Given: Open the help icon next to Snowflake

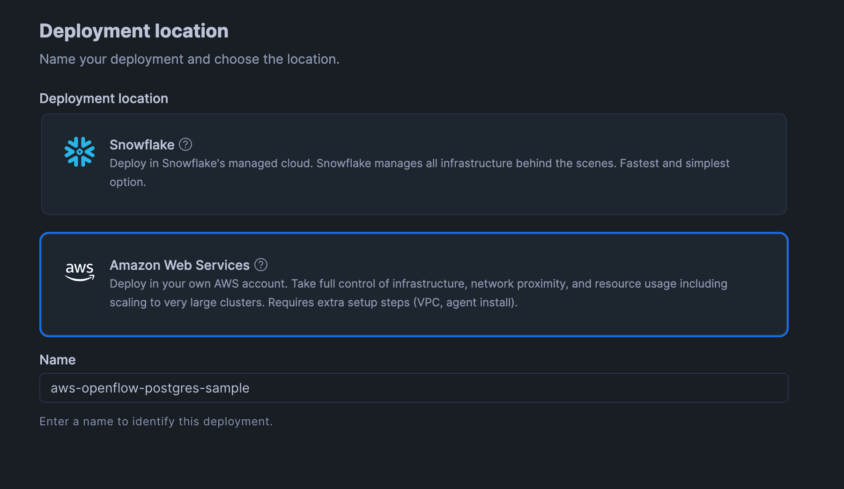Looking at the screenshot, I should click(185, 144).
